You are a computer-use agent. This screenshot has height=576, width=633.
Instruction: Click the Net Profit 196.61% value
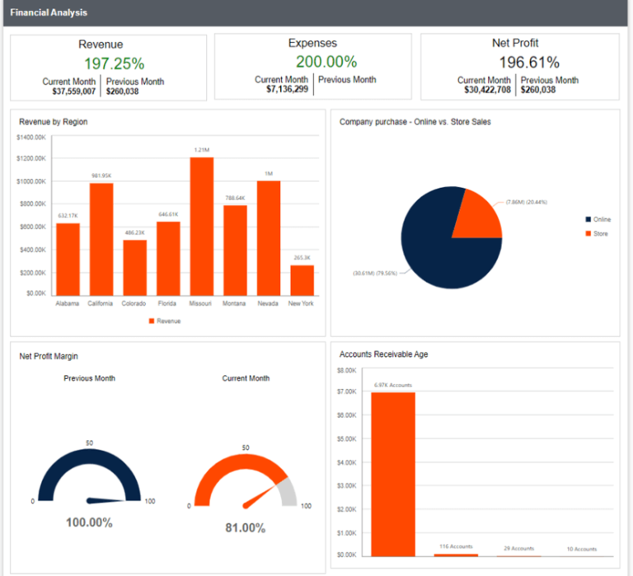[528, 63]
